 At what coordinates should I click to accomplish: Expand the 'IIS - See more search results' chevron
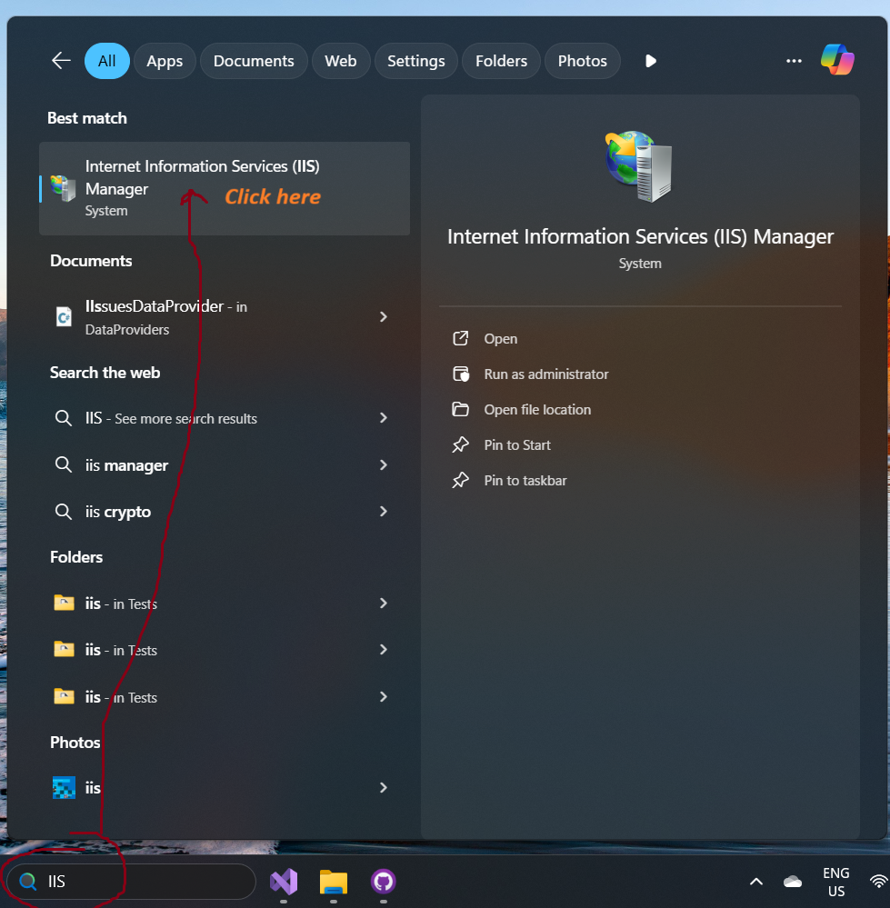point(383,418)
